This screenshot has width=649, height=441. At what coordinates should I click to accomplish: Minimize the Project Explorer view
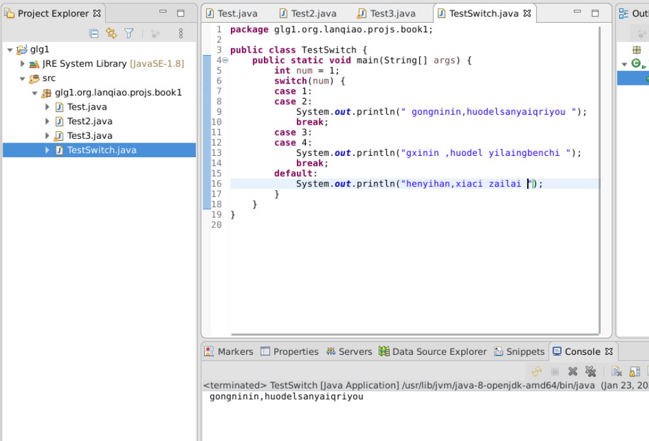click(163, 11)
